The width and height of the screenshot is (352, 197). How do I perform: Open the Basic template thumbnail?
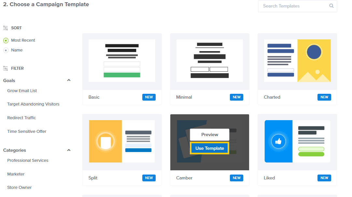[x=122, y=61]
